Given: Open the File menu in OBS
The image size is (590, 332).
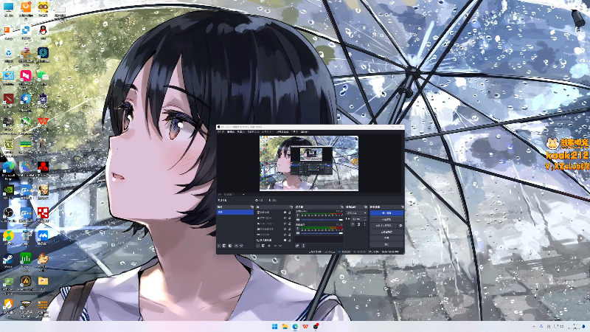Looking at the screenshot, I should 221,132.
